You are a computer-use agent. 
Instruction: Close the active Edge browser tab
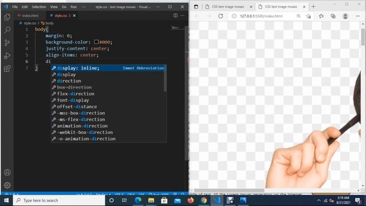click(x=304, y=7)
